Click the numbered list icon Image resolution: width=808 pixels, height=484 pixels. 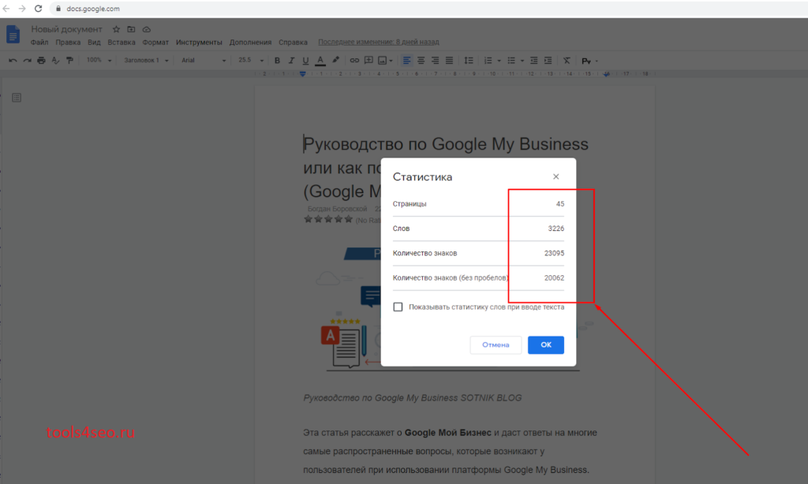[x=488, y=60]
